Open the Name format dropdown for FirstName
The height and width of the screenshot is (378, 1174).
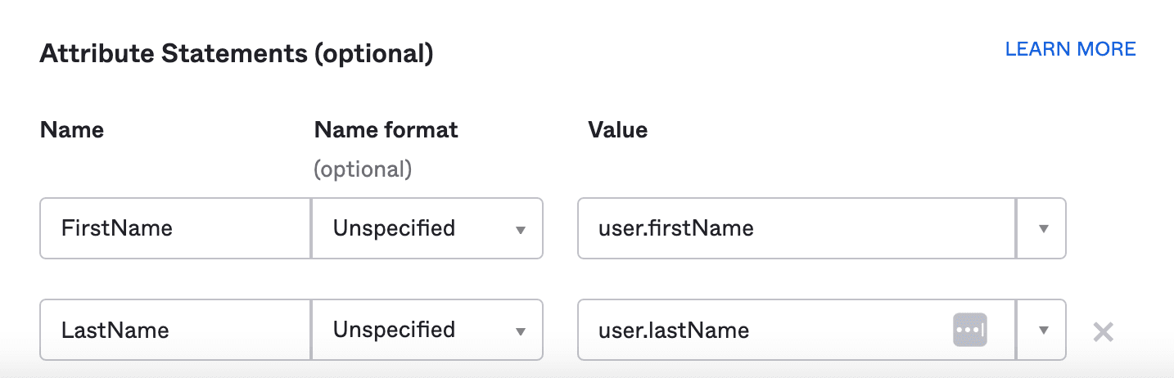tap(427, 228)
